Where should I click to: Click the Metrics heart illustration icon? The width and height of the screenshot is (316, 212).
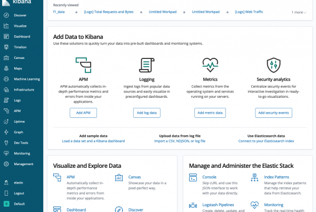click(210, 65)
